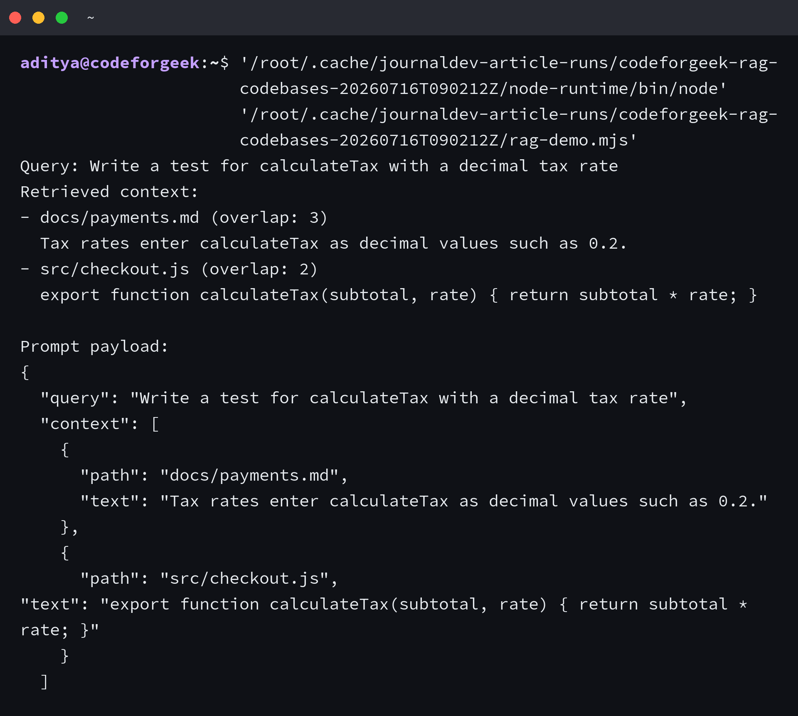Image resolution: width=798 pixels, height=716 pixels.
Task: Click the plain 'export function calculateTax' output line
Action: [x=399, y=295]
